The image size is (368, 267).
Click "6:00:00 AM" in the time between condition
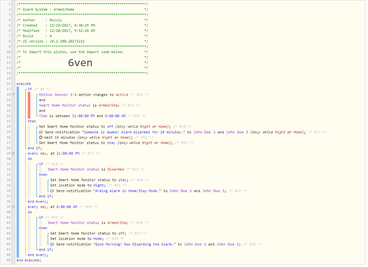point(115,116)
